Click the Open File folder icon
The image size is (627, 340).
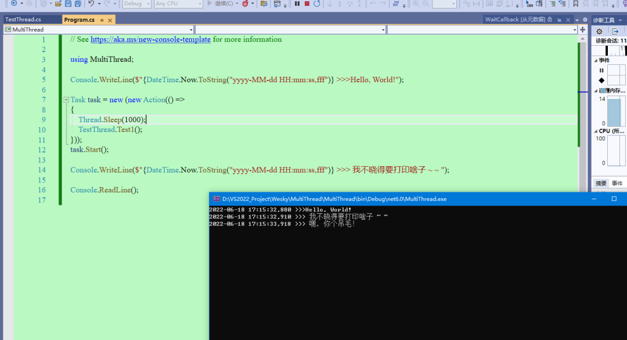pos(58,3)
